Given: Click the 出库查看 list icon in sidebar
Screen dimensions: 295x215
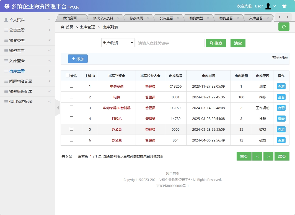Looking at the screenshot, I should [x=6, y=71].
